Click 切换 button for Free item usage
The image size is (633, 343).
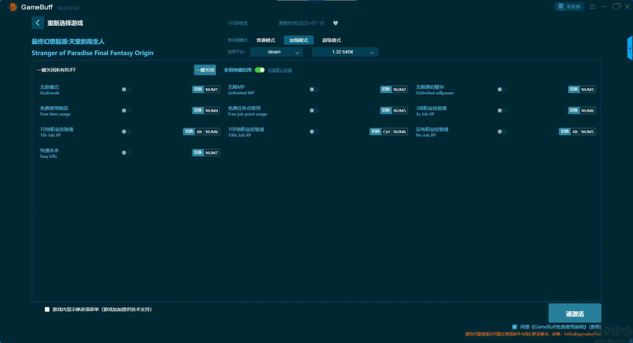(198, 110)
